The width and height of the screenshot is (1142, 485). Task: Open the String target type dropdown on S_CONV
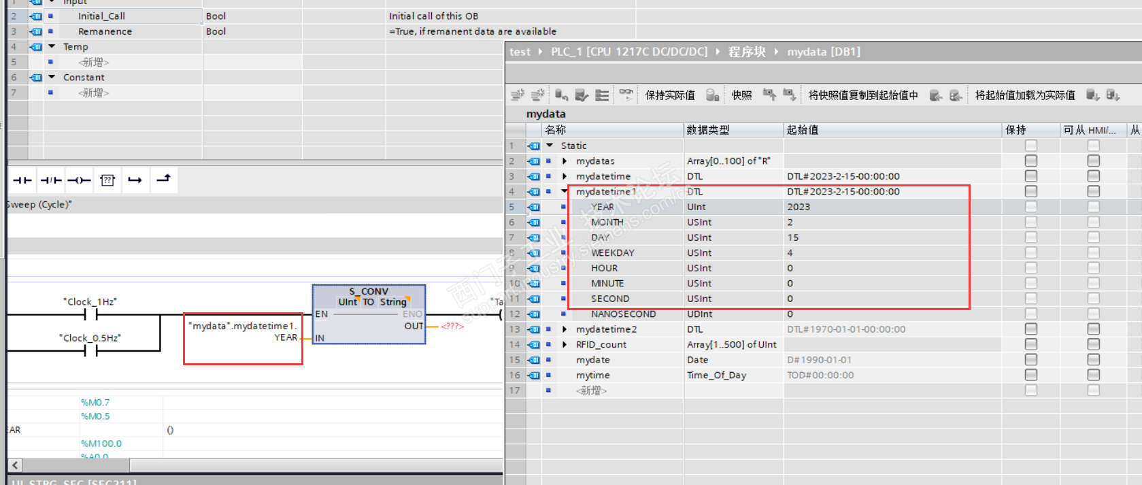coord(394,302)
